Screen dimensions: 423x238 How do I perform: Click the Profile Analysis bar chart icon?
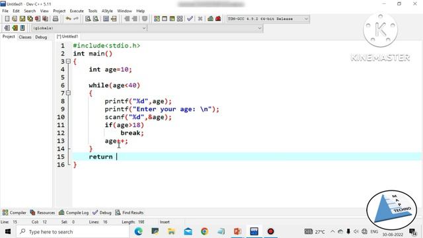click(210, 19)
